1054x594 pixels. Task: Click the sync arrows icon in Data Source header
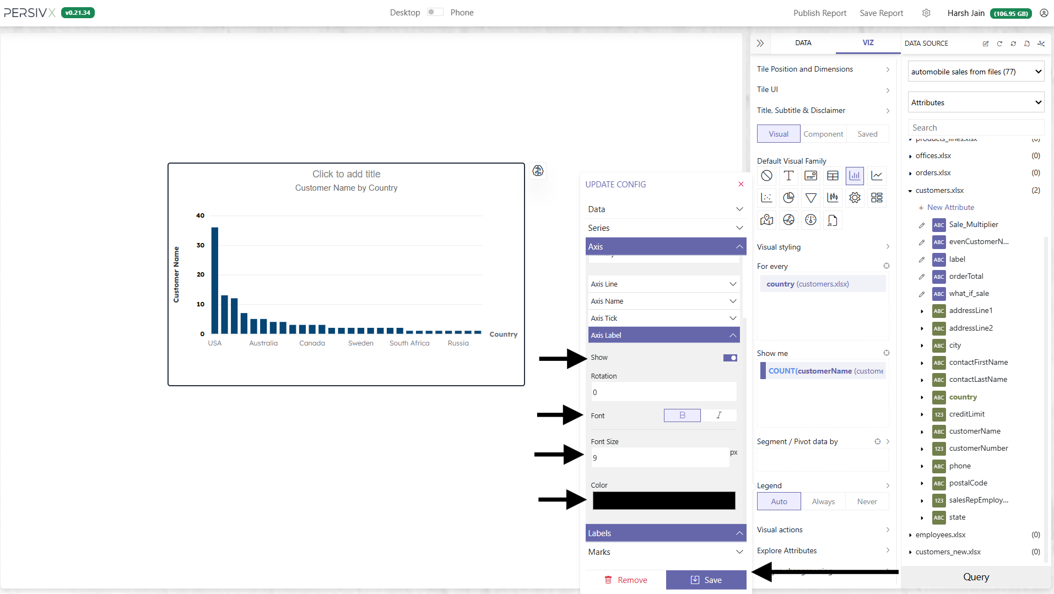1013,44
